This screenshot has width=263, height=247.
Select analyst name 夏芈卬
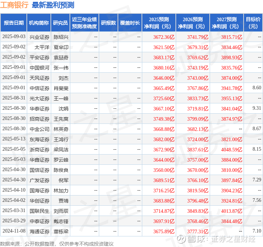coord(61,47)
